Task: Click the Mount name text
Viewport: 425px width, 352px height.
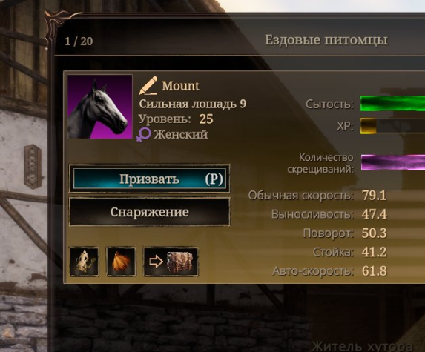Action: (x=180, y=86)
